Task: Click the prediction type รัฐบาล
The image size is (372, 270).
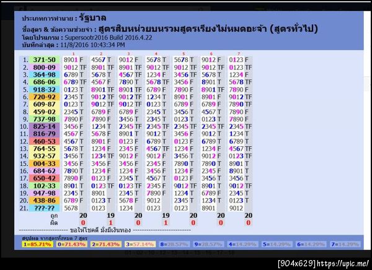Action: pyautogui.click(x=93, y=18)
